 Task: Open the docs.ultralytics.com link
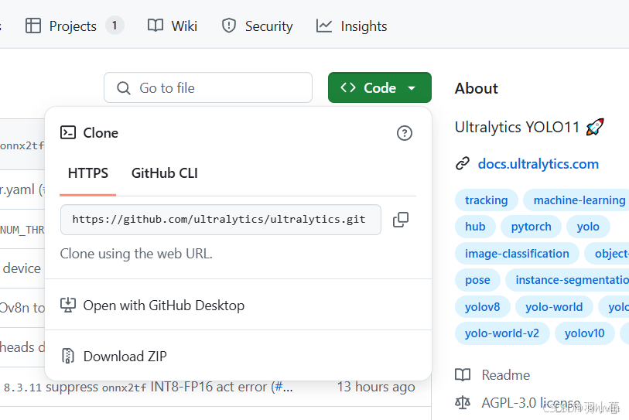pyautogui.click(x=538, y=164)
